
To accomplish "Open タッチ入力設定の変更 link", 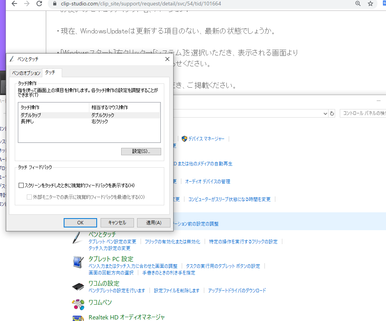I will pyautogui.click(x=109, y=248).
